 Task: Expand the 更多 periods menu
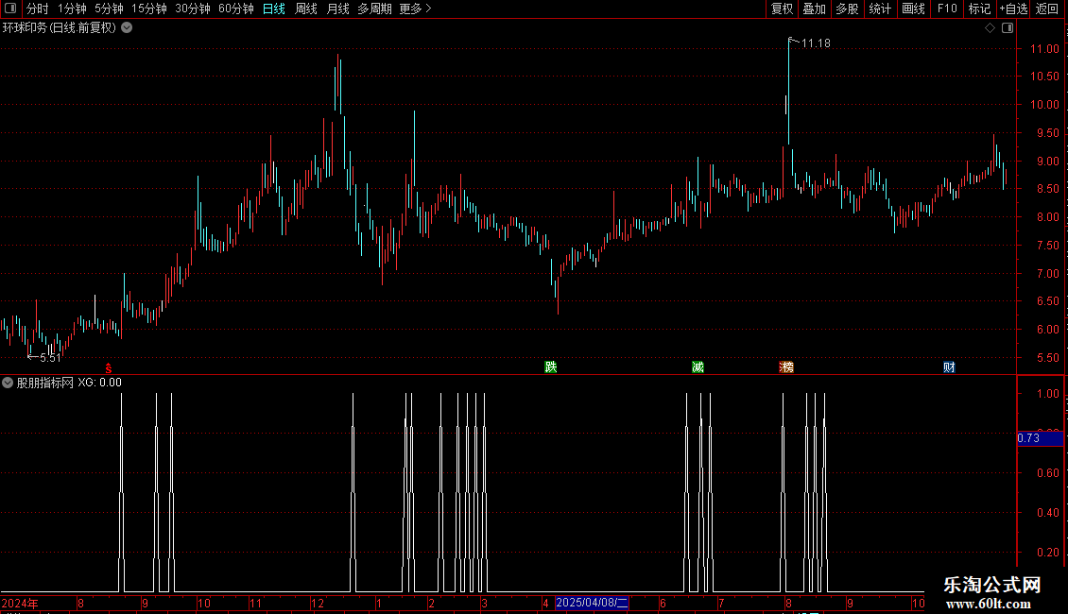point(415,9)
